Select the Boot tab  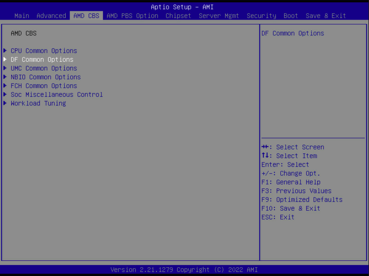tap(291, 16)
